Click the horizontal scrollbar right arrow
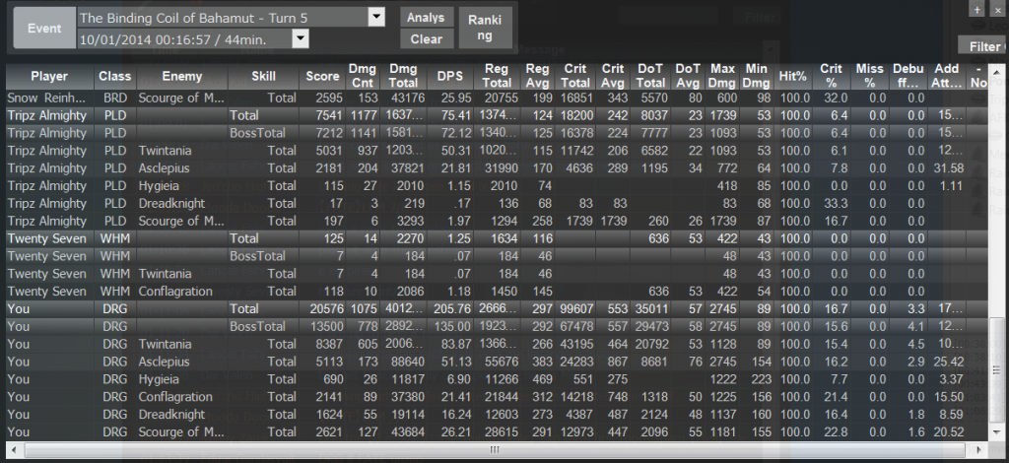The width and height of the screenshot is (1009, 463). tap(979, 450)
